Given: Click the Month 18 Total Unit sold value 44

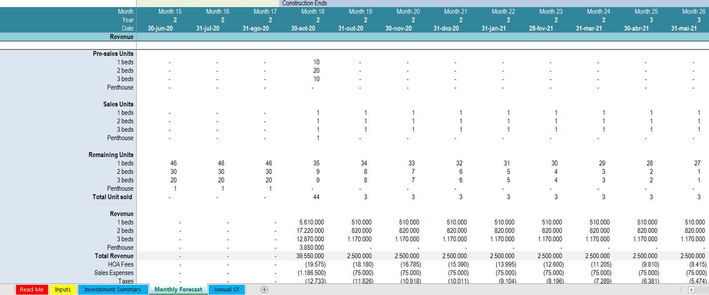Looking at the screenshot, I should 316,197.
